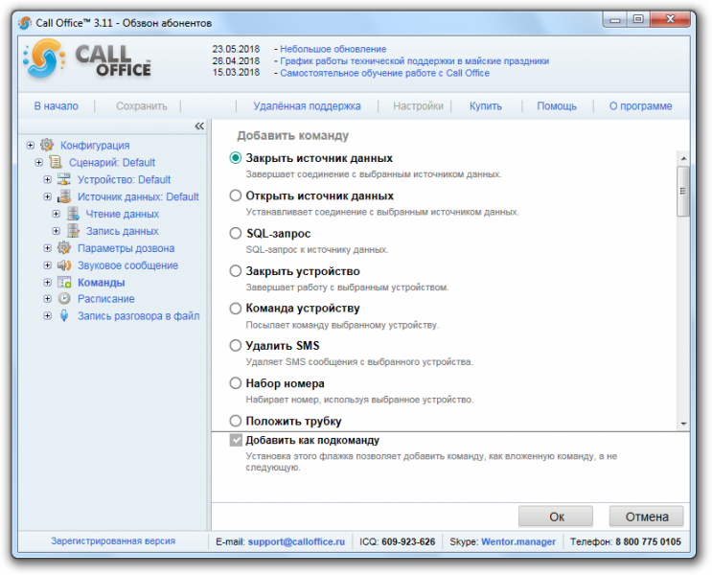Open the Помощь menu

click(557, 105)
